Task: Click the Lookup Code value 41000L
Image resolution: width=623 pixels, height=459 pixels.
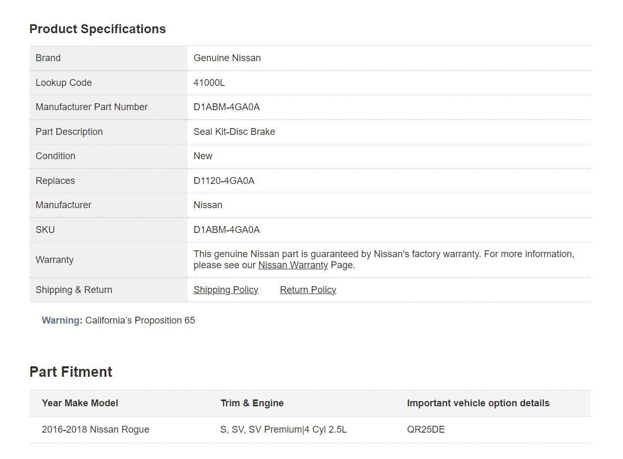Action: point(209,83)
